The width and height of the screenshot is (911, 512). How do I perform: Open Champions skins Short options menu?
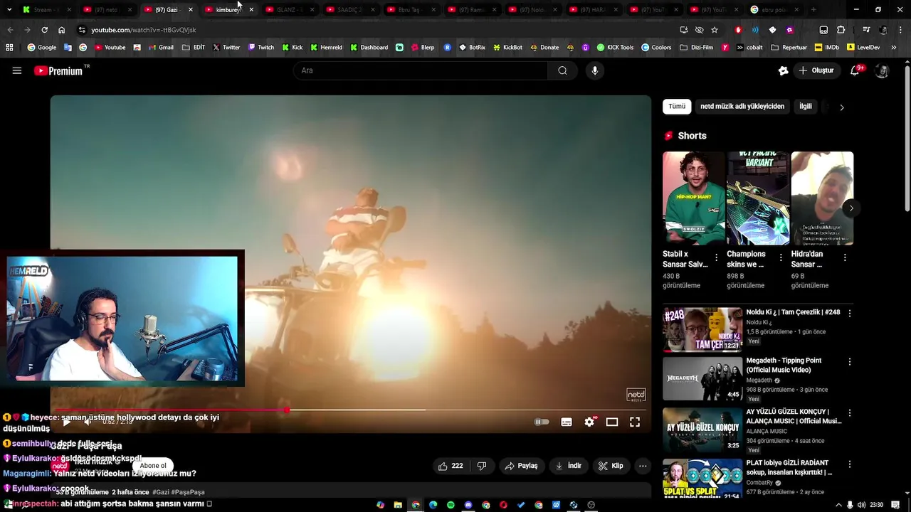point(781,257)
